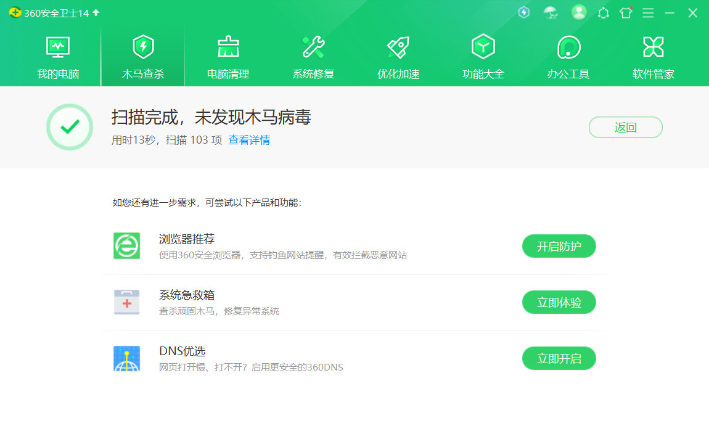Switch to 软件管家 tab
The width and height of the screenshot is (709, 447).
coord(654,58)
